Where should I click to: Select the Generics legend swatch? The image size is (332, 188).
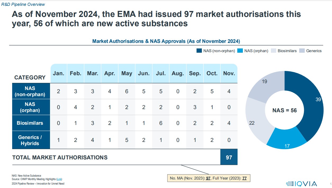(302, 51)
